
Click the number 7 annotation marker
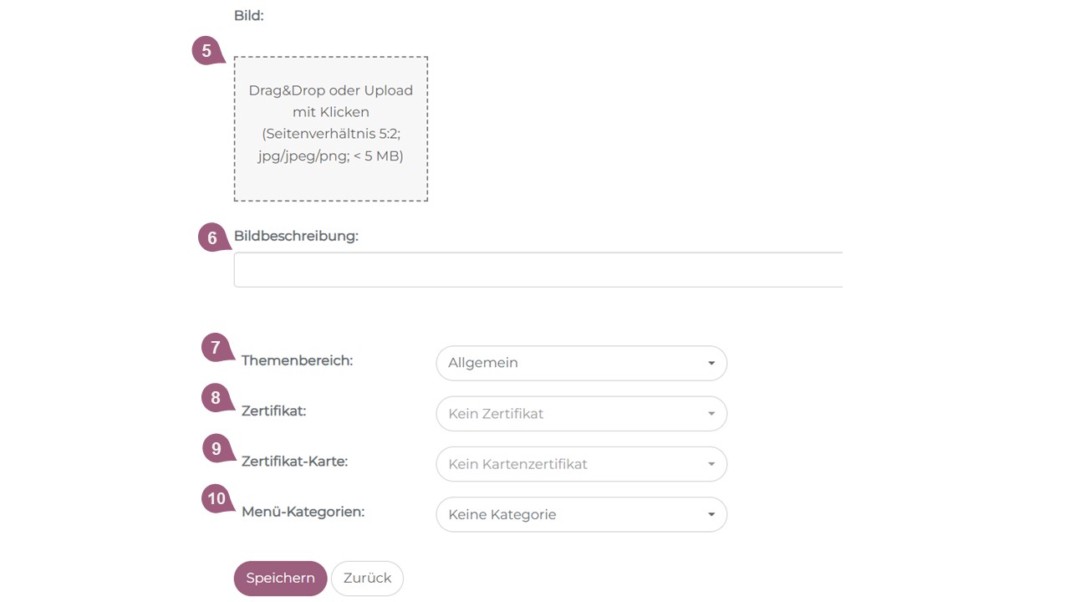216,347
